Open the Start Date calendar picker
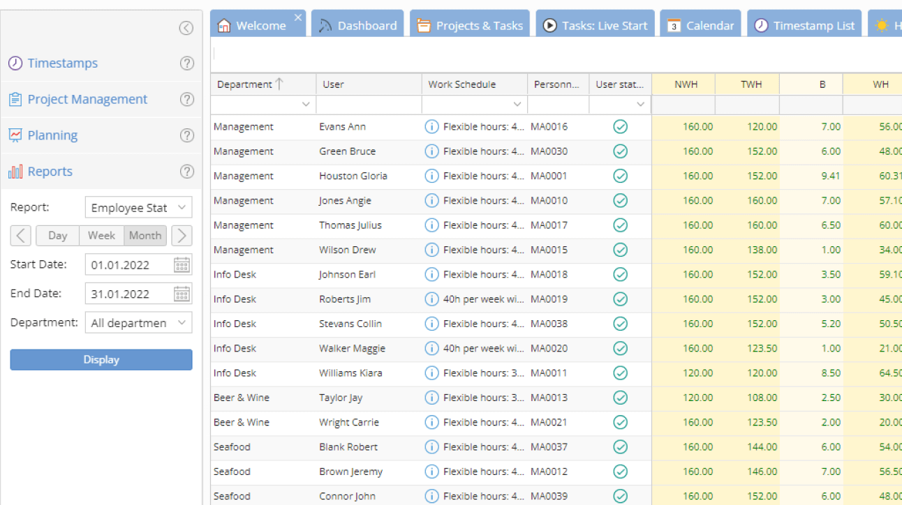 [x=182, y=264]
